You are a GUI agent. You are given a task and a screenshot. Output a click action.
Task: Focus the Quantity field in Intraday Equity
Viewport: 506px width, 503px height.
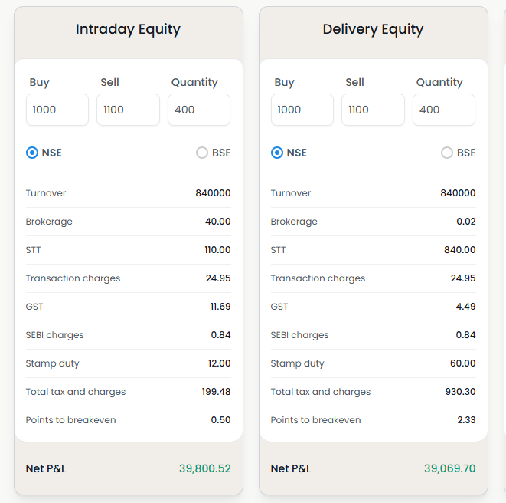199,110
